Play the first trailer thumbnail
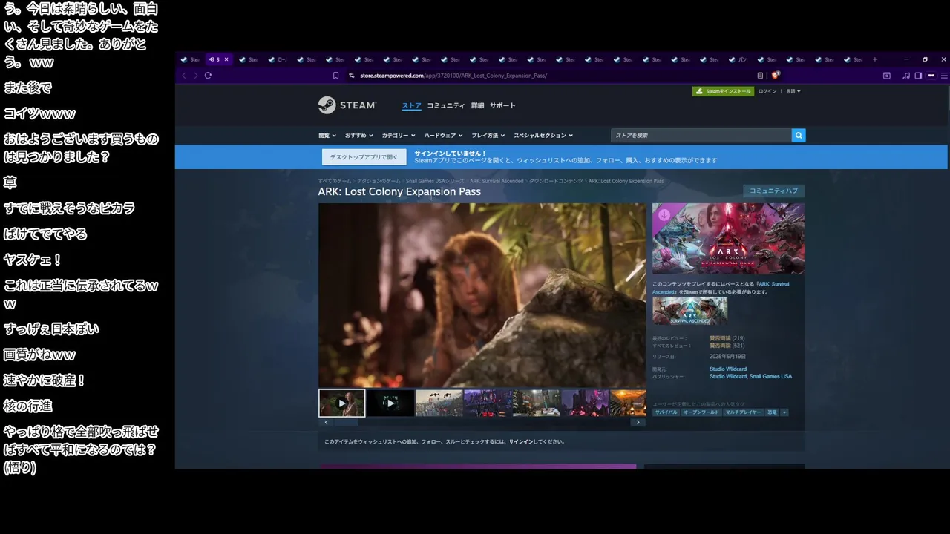Image resolution: width=950 pixels, height=534 pixels. point(341,403)
